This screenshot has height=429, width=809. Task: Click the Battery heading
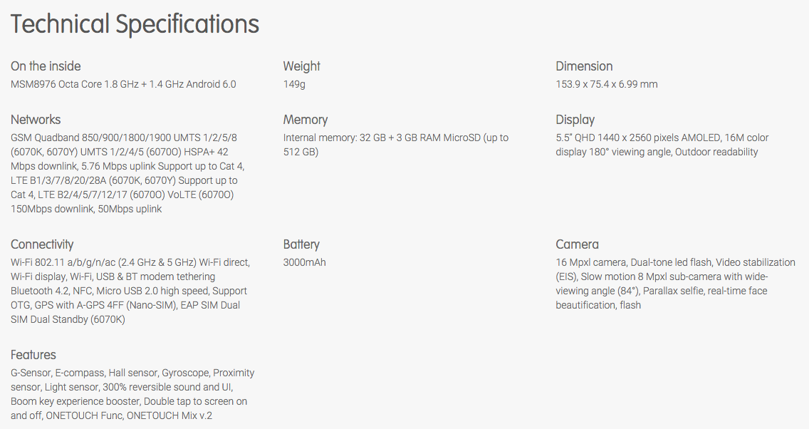point(301,244)
